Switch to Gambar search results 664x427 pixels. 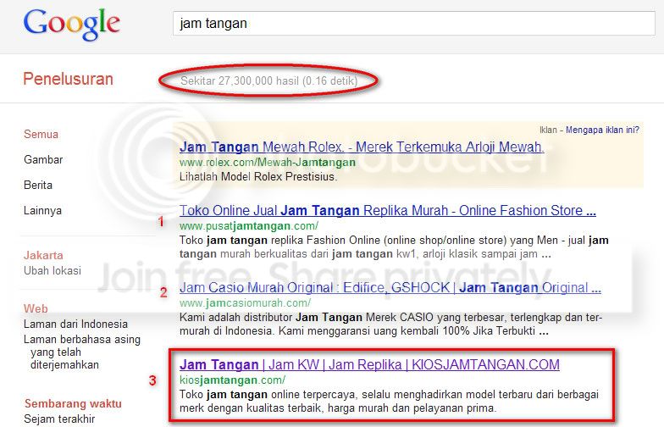tap(43, 159)
